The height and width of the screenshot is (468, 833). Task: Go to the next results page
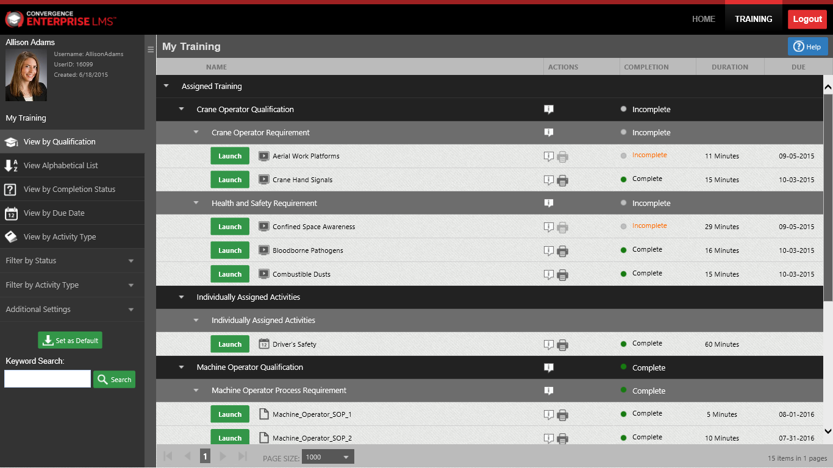(x=223, y=456)
